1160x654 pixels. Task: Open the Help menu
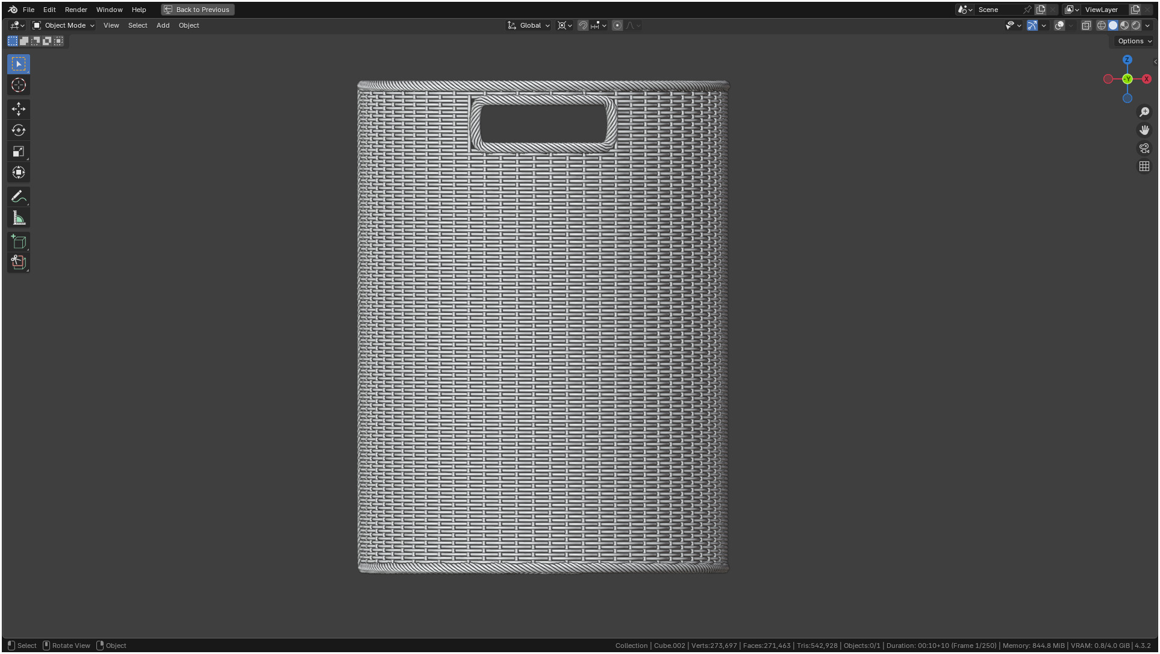[x=139, y=10]
